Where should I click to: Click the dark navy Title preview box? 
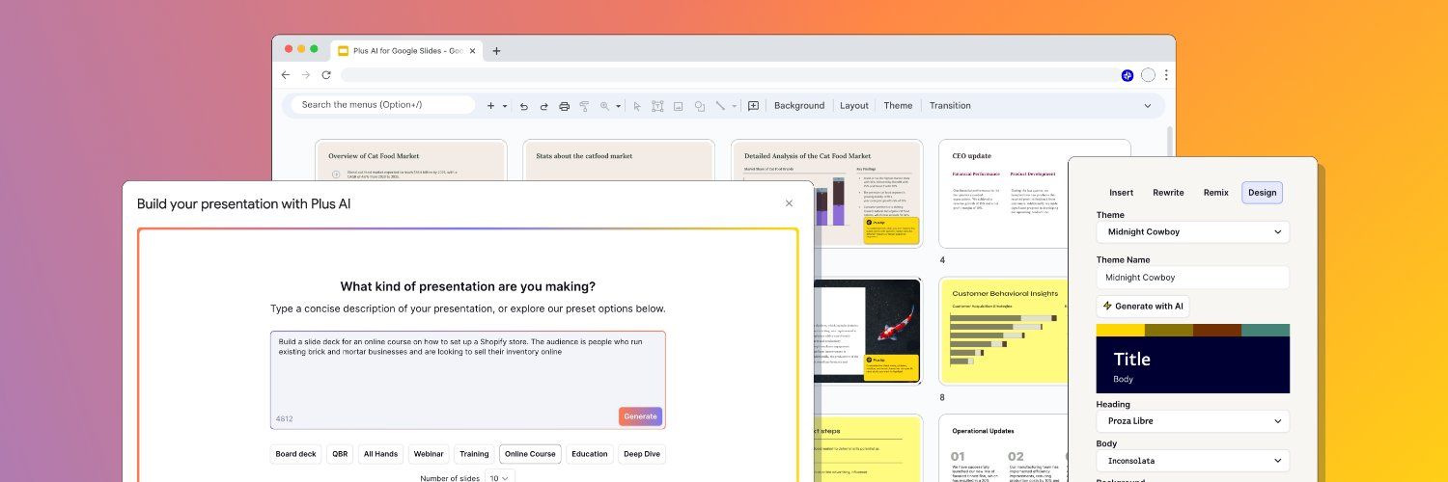click(x=1193, y=364)
